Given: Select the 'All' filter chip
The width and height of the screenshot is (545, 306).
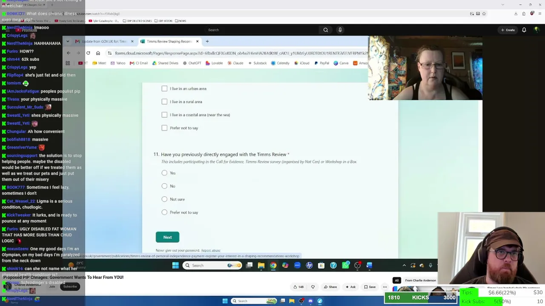Looking at the screenshot, I should pos(396,280).
